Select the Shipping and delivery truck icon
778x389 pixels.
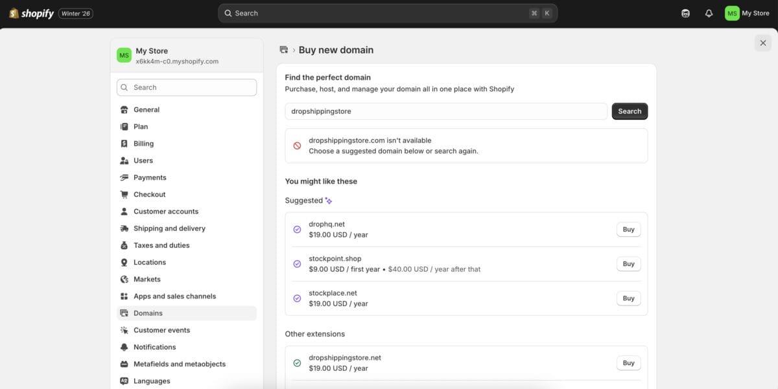(x=124, y=228)
